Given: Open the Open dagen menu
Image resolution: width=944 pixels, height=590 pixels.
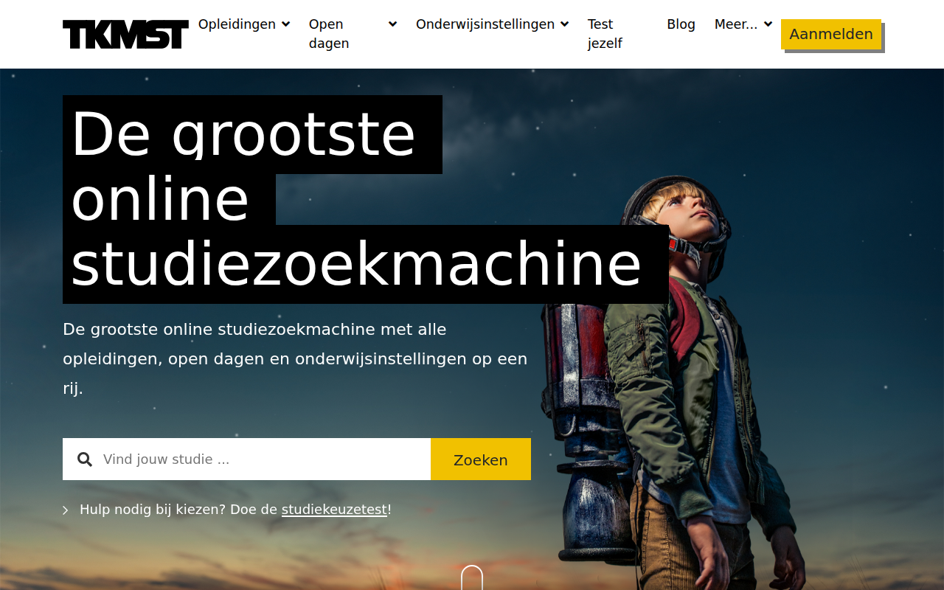Looking at the screenshot, I should [329, 34].
